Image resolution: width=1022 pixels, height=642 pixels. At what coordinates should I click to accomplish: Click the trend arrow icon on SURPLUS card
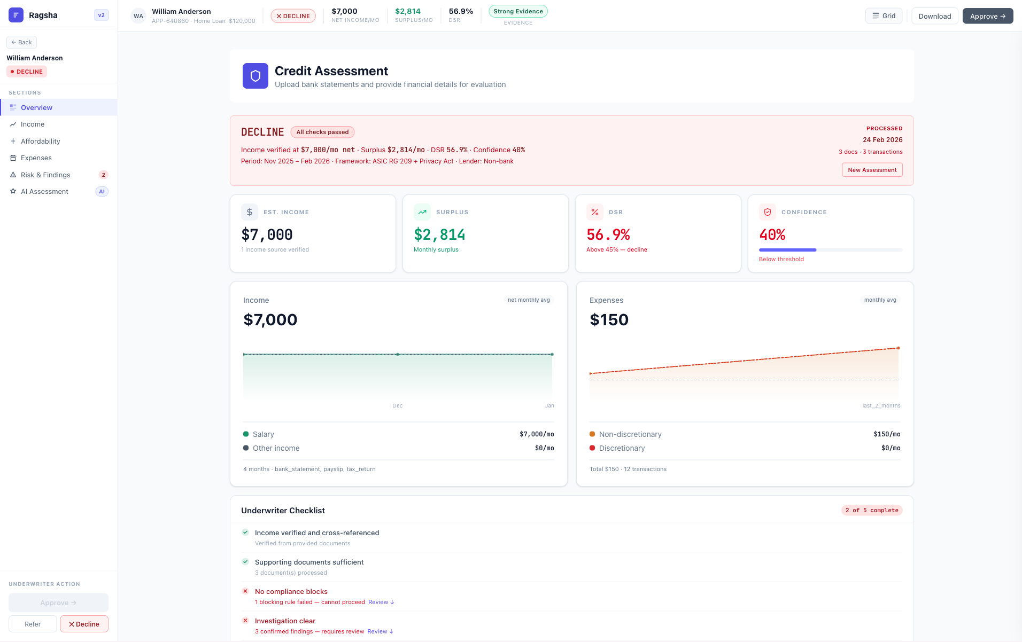click(422, 212)
